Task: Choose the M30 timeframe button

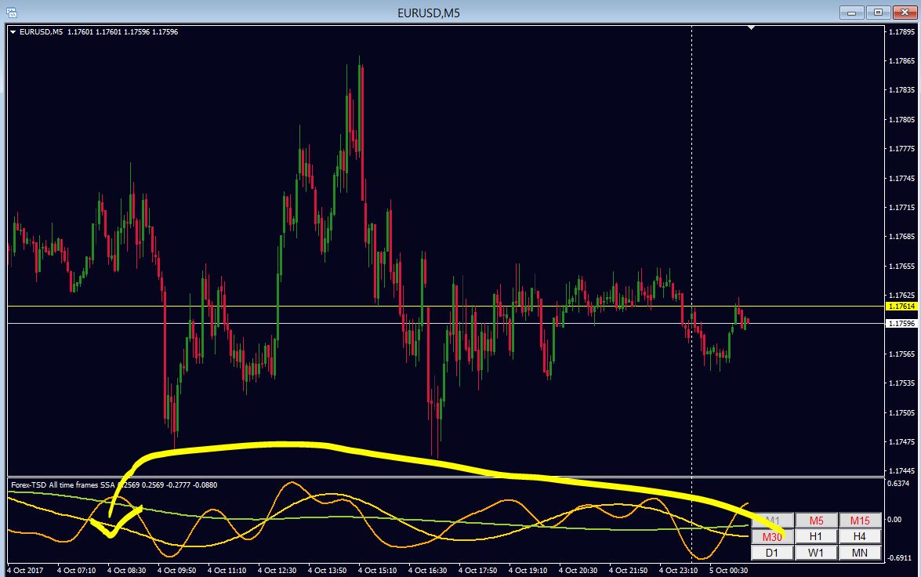Action: pyautogui.click(x=772, y=536)
